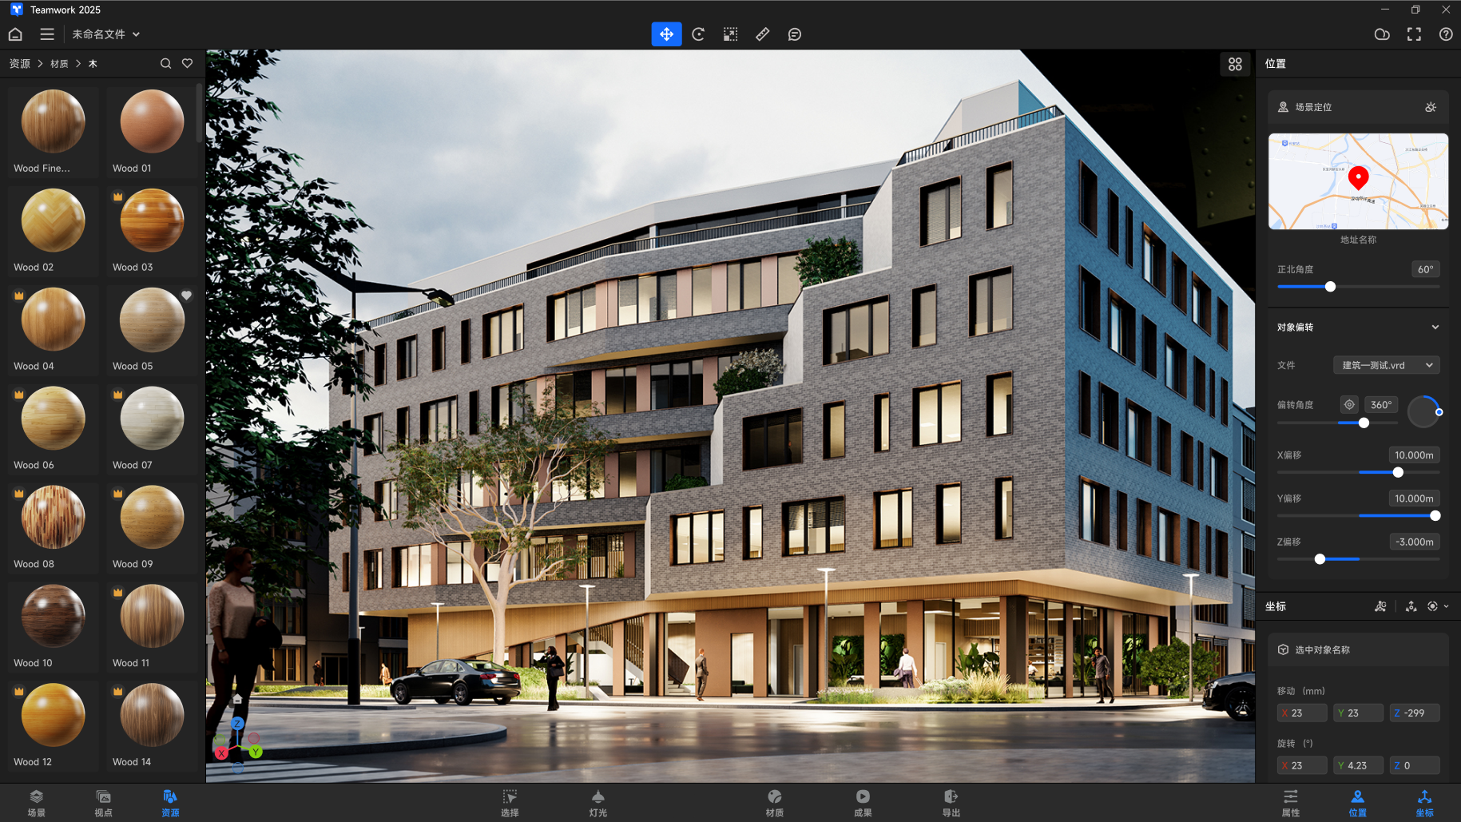1461x822 pixels.
Task: Search materials with the magnifier icon
Action: pyautogui.click(x=165, y=64)
